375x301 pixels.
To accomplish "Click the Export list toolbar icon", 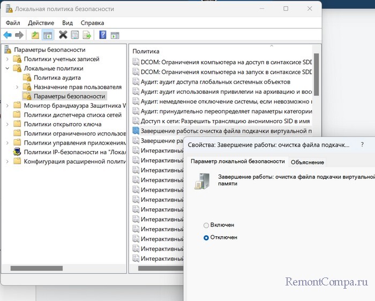I will tap(86, 35).
